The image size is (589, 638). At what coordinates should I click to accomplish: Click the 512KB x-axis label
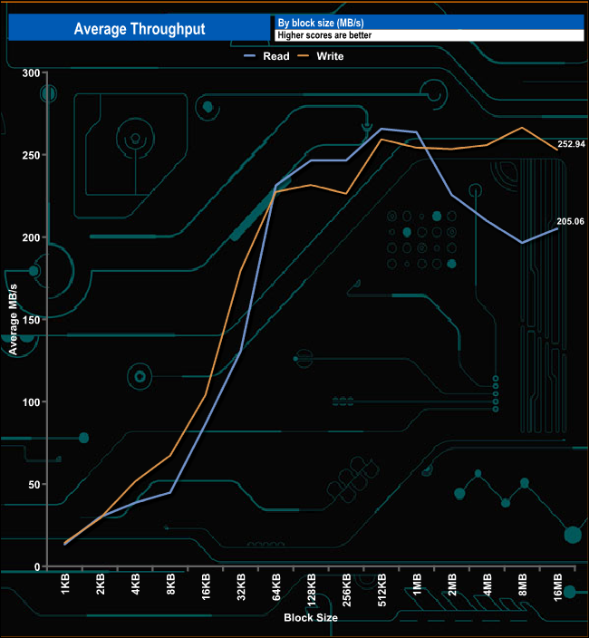[x=382, y=590]
